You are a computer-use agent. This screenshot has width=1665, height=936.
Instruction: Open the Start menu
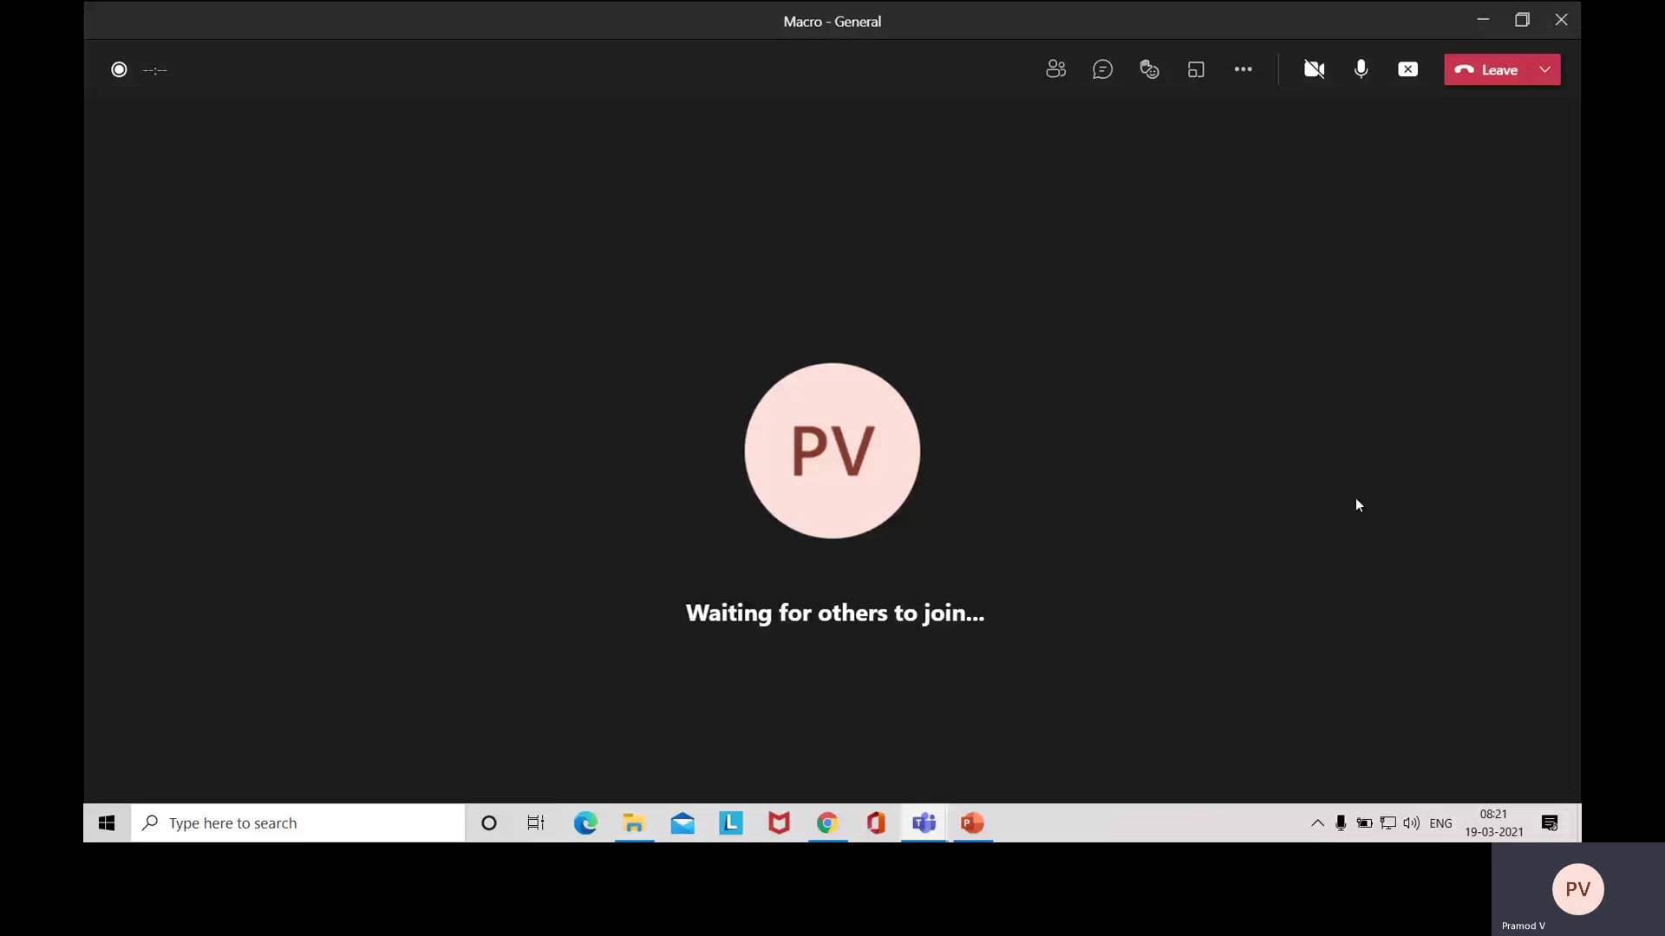tap(106, 822)
